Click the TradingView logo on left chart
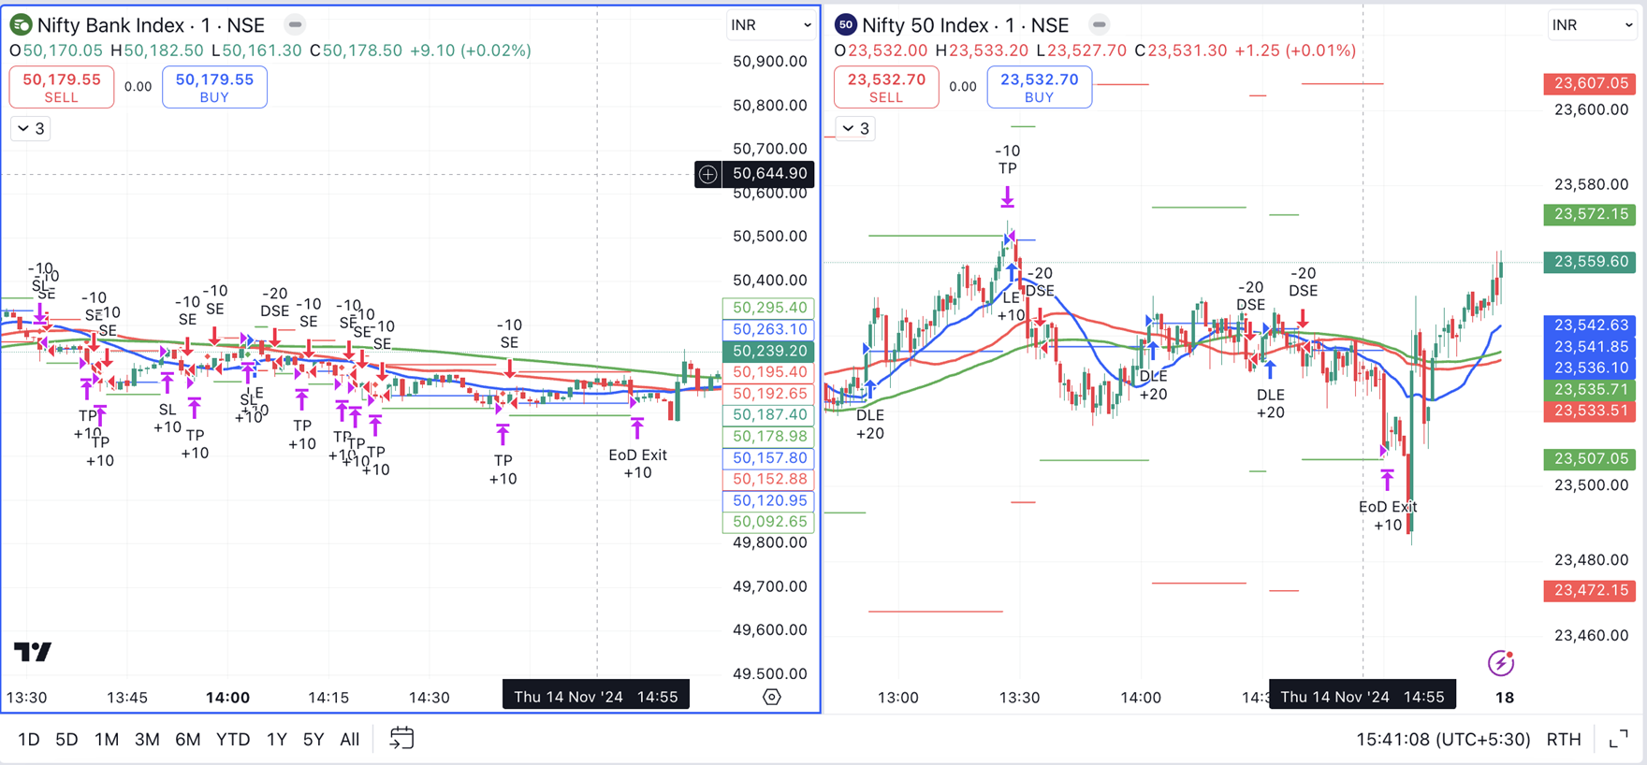The image size is (1647, 765). (33, 652)
